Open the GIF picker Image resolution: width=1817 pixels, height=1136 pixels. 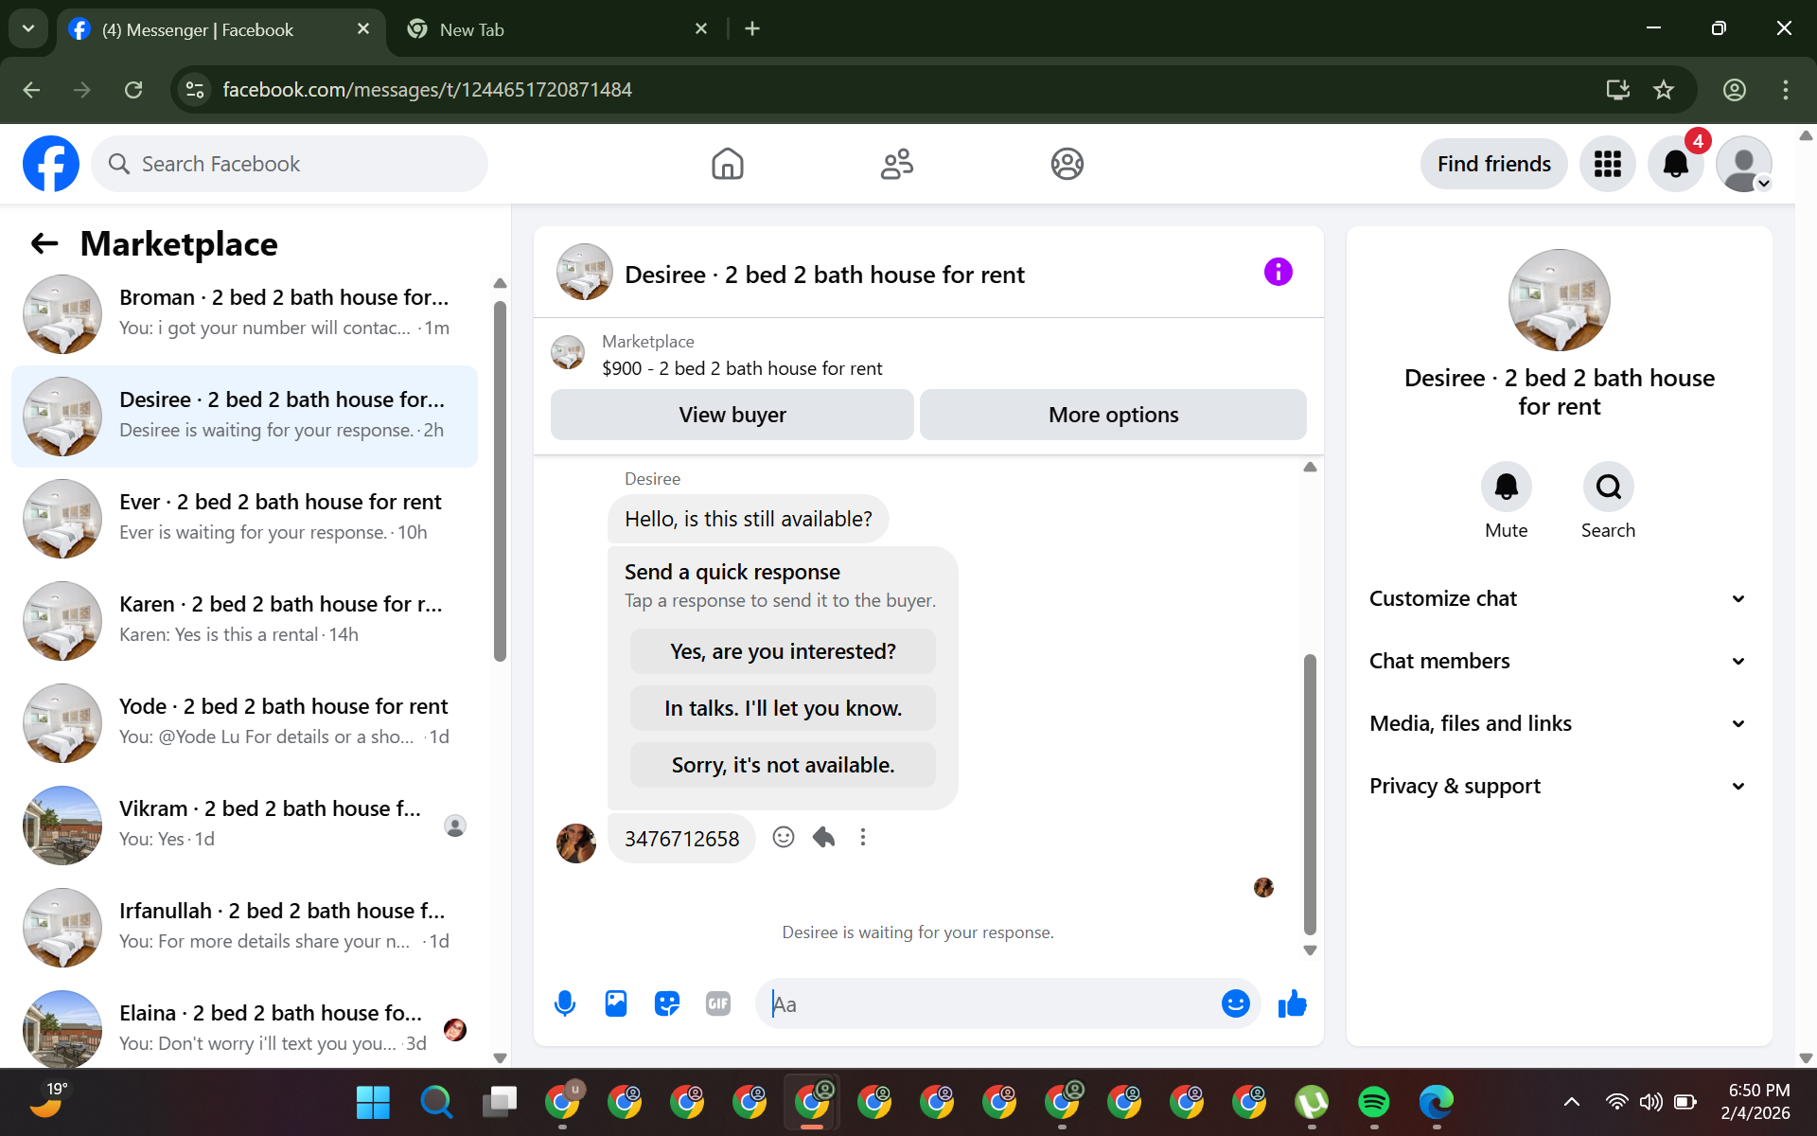click(718, 1003)
